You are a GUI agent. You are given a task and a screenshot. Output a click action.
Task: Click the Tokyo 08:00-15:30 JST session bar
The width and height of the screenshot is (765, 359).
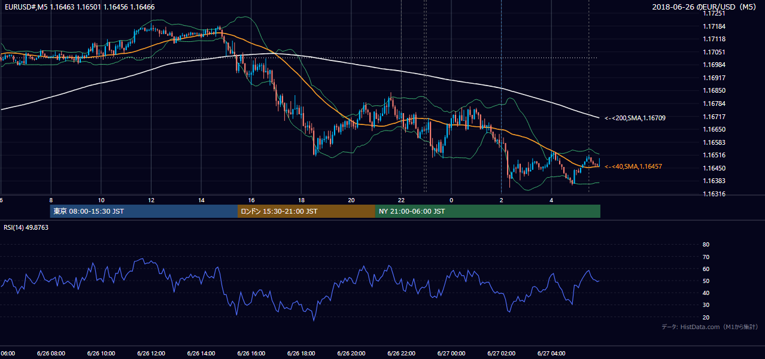(x=144, y=211)
